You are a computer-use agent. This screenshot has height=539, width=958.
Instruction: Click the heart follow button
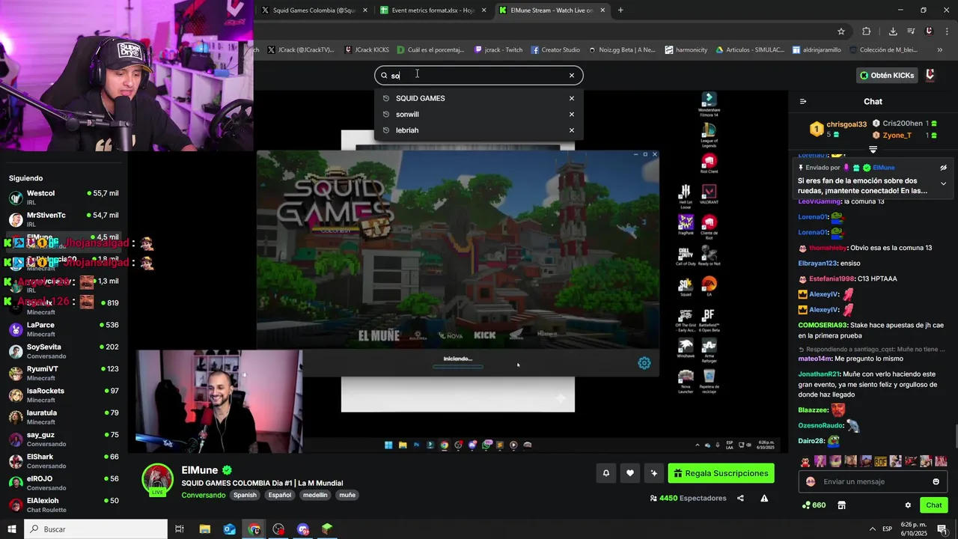630,473
